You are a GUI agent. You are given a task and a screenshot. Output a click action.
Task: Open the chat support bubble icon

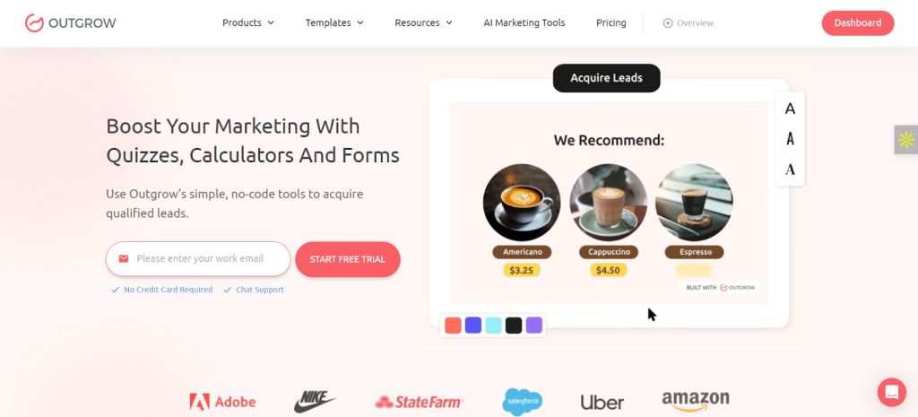click(x=891, y=392)
